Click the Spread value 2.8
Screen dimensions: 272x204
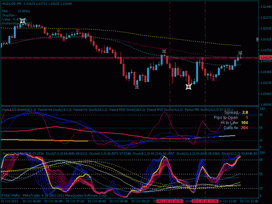245,113
